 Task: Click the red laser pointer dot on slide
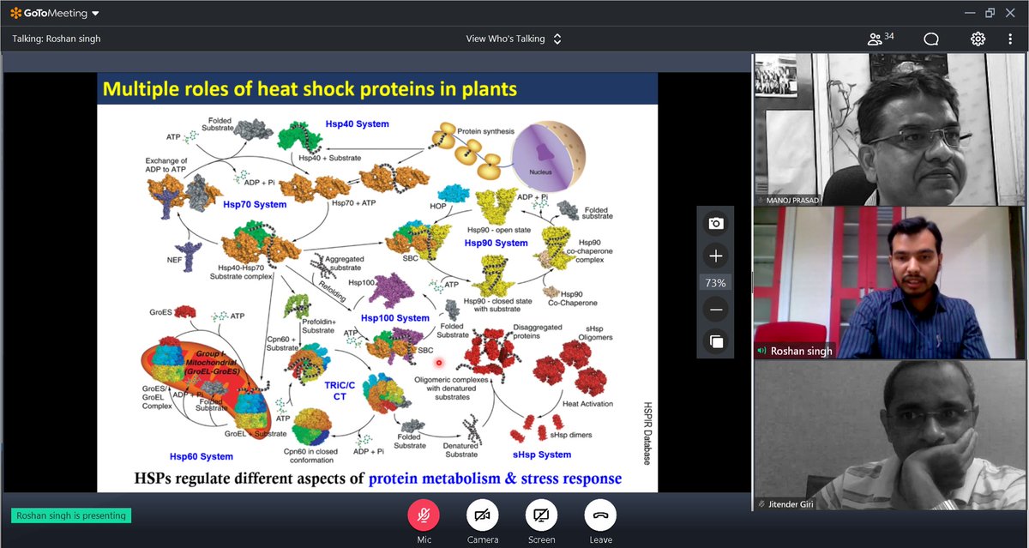[x=438, y=363]
